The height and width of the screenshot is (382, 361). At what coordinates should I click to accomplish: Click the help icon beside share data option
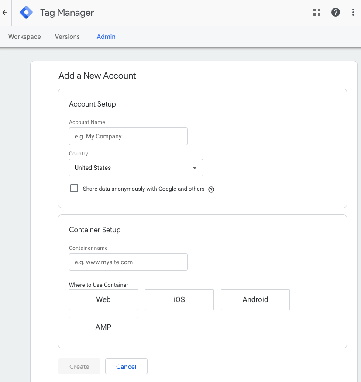point(211,189)
